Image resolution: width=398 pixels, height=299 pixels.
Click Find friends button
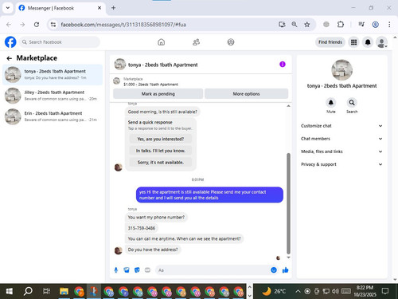click(x=330, y=42)
